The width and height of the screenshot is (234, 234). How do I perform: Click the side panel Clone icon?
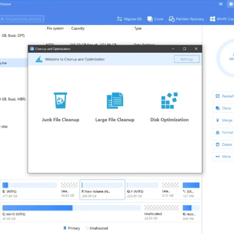click(x=218, y=108)
